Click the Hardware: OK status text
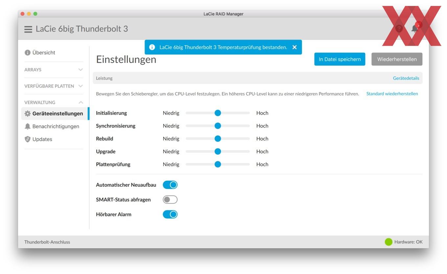 click(409, 242)
